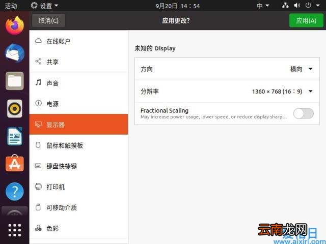Open the Help question mark icon
This screenshot has height=244, width=326.
tap(15, 191)
